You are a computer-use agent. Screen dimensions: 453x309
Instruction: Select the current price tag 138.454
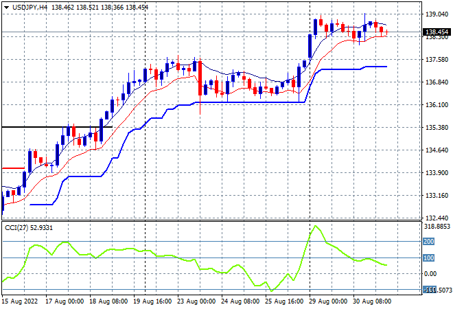click(x=437, y=32)
